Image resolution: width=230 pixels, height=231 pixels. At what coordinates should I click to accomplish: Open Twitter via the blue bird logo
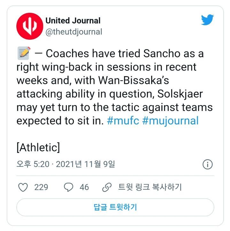[208, 20]
